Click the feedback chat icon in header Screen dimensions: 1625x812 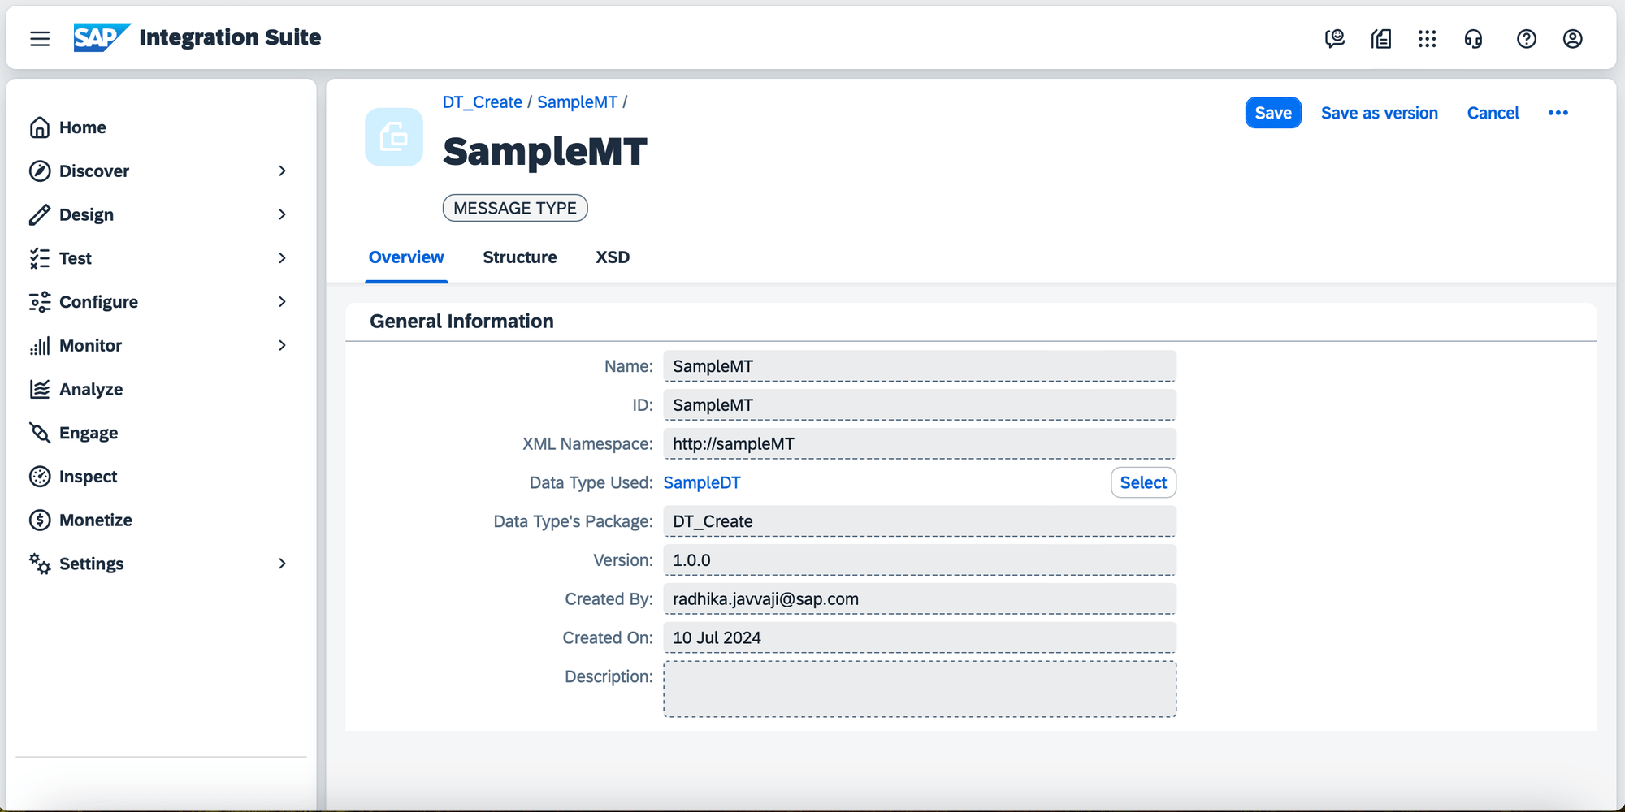click(x=1334, y=38)
